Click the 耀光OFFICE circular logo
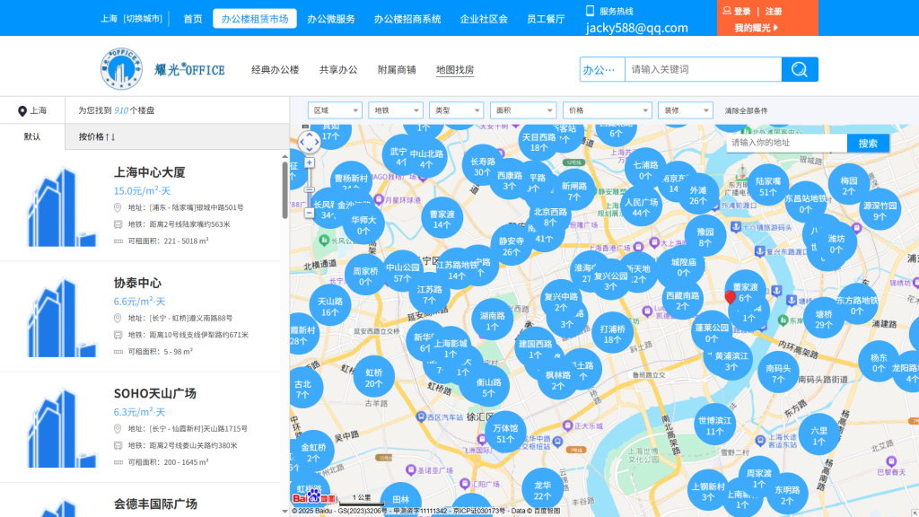 pos(121,69)
